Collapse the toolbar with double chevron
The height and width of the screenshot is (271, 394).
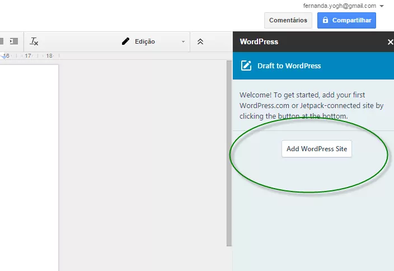(200, 41)
